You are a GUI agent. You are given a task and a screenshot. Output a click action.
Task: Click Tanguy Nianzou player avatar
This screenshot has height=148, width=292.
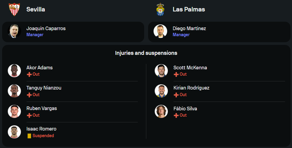click(14, 91)
